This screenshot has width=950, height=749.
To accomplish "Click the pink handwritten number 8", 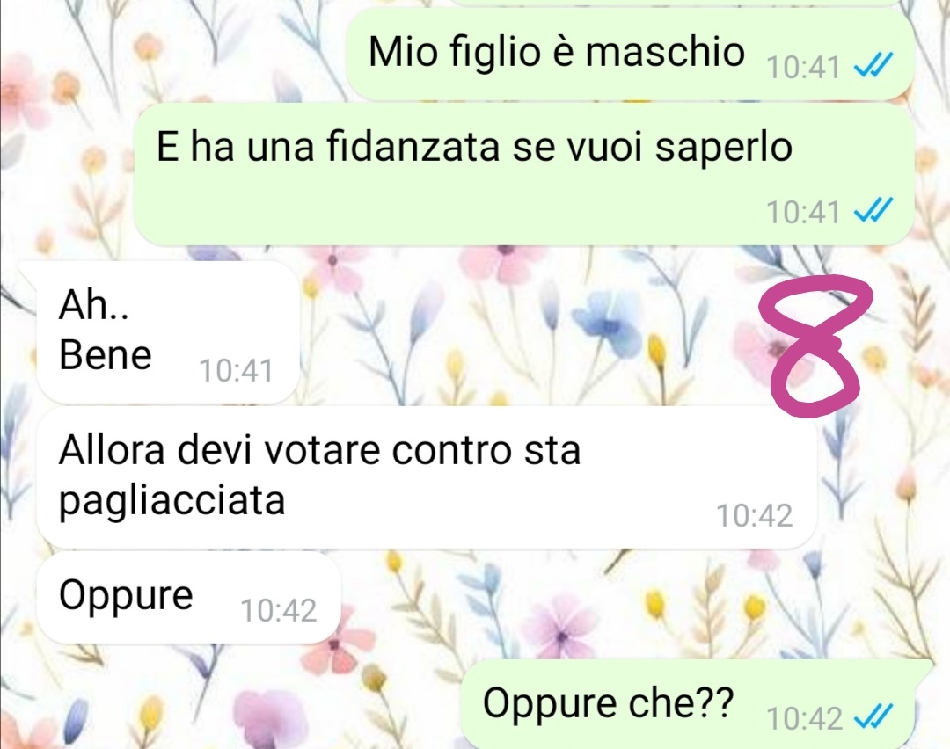I will [x=815, y=345].
